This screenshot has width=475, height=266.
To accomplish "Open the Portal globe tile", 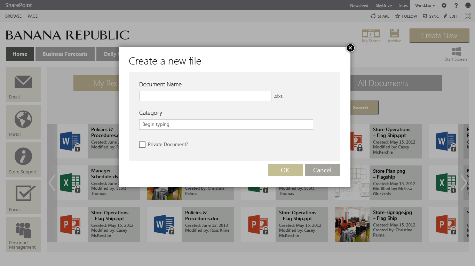I will [23, 122].
